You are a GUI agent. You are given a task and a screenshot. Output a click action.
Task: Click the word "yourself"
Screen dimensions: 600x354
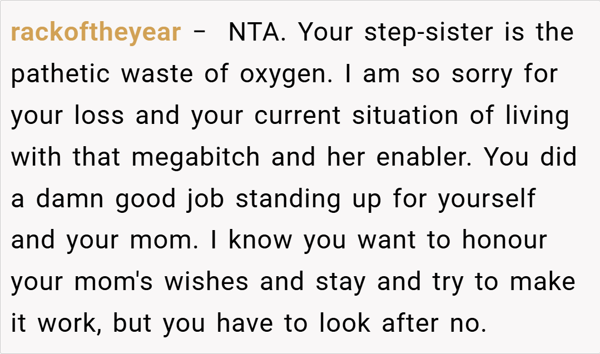[x=487, y=199]
